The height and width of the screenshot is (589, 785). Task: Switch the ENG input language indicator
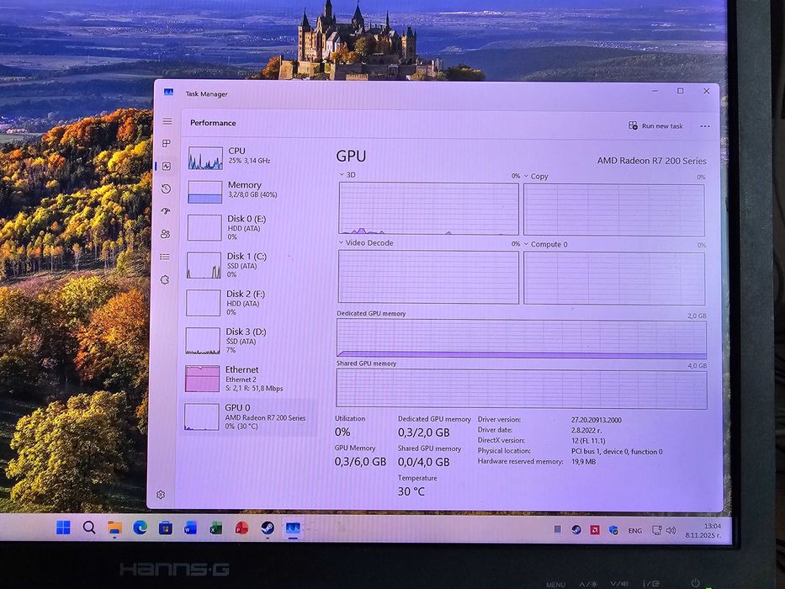pos(634,531)
